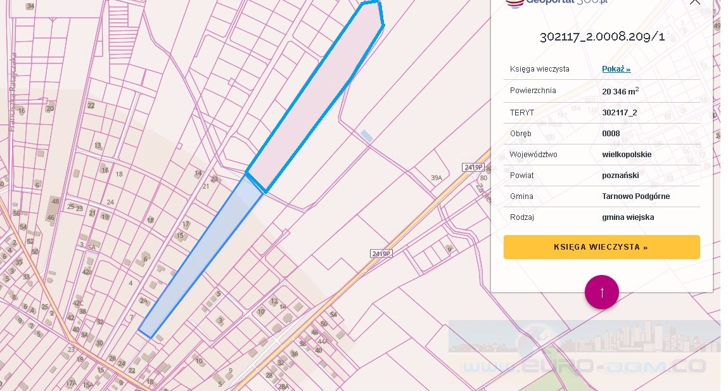Click the 2419P road label near 39A
The height and width of the screenshot is (391, 728).
click(x=473, y=167)
